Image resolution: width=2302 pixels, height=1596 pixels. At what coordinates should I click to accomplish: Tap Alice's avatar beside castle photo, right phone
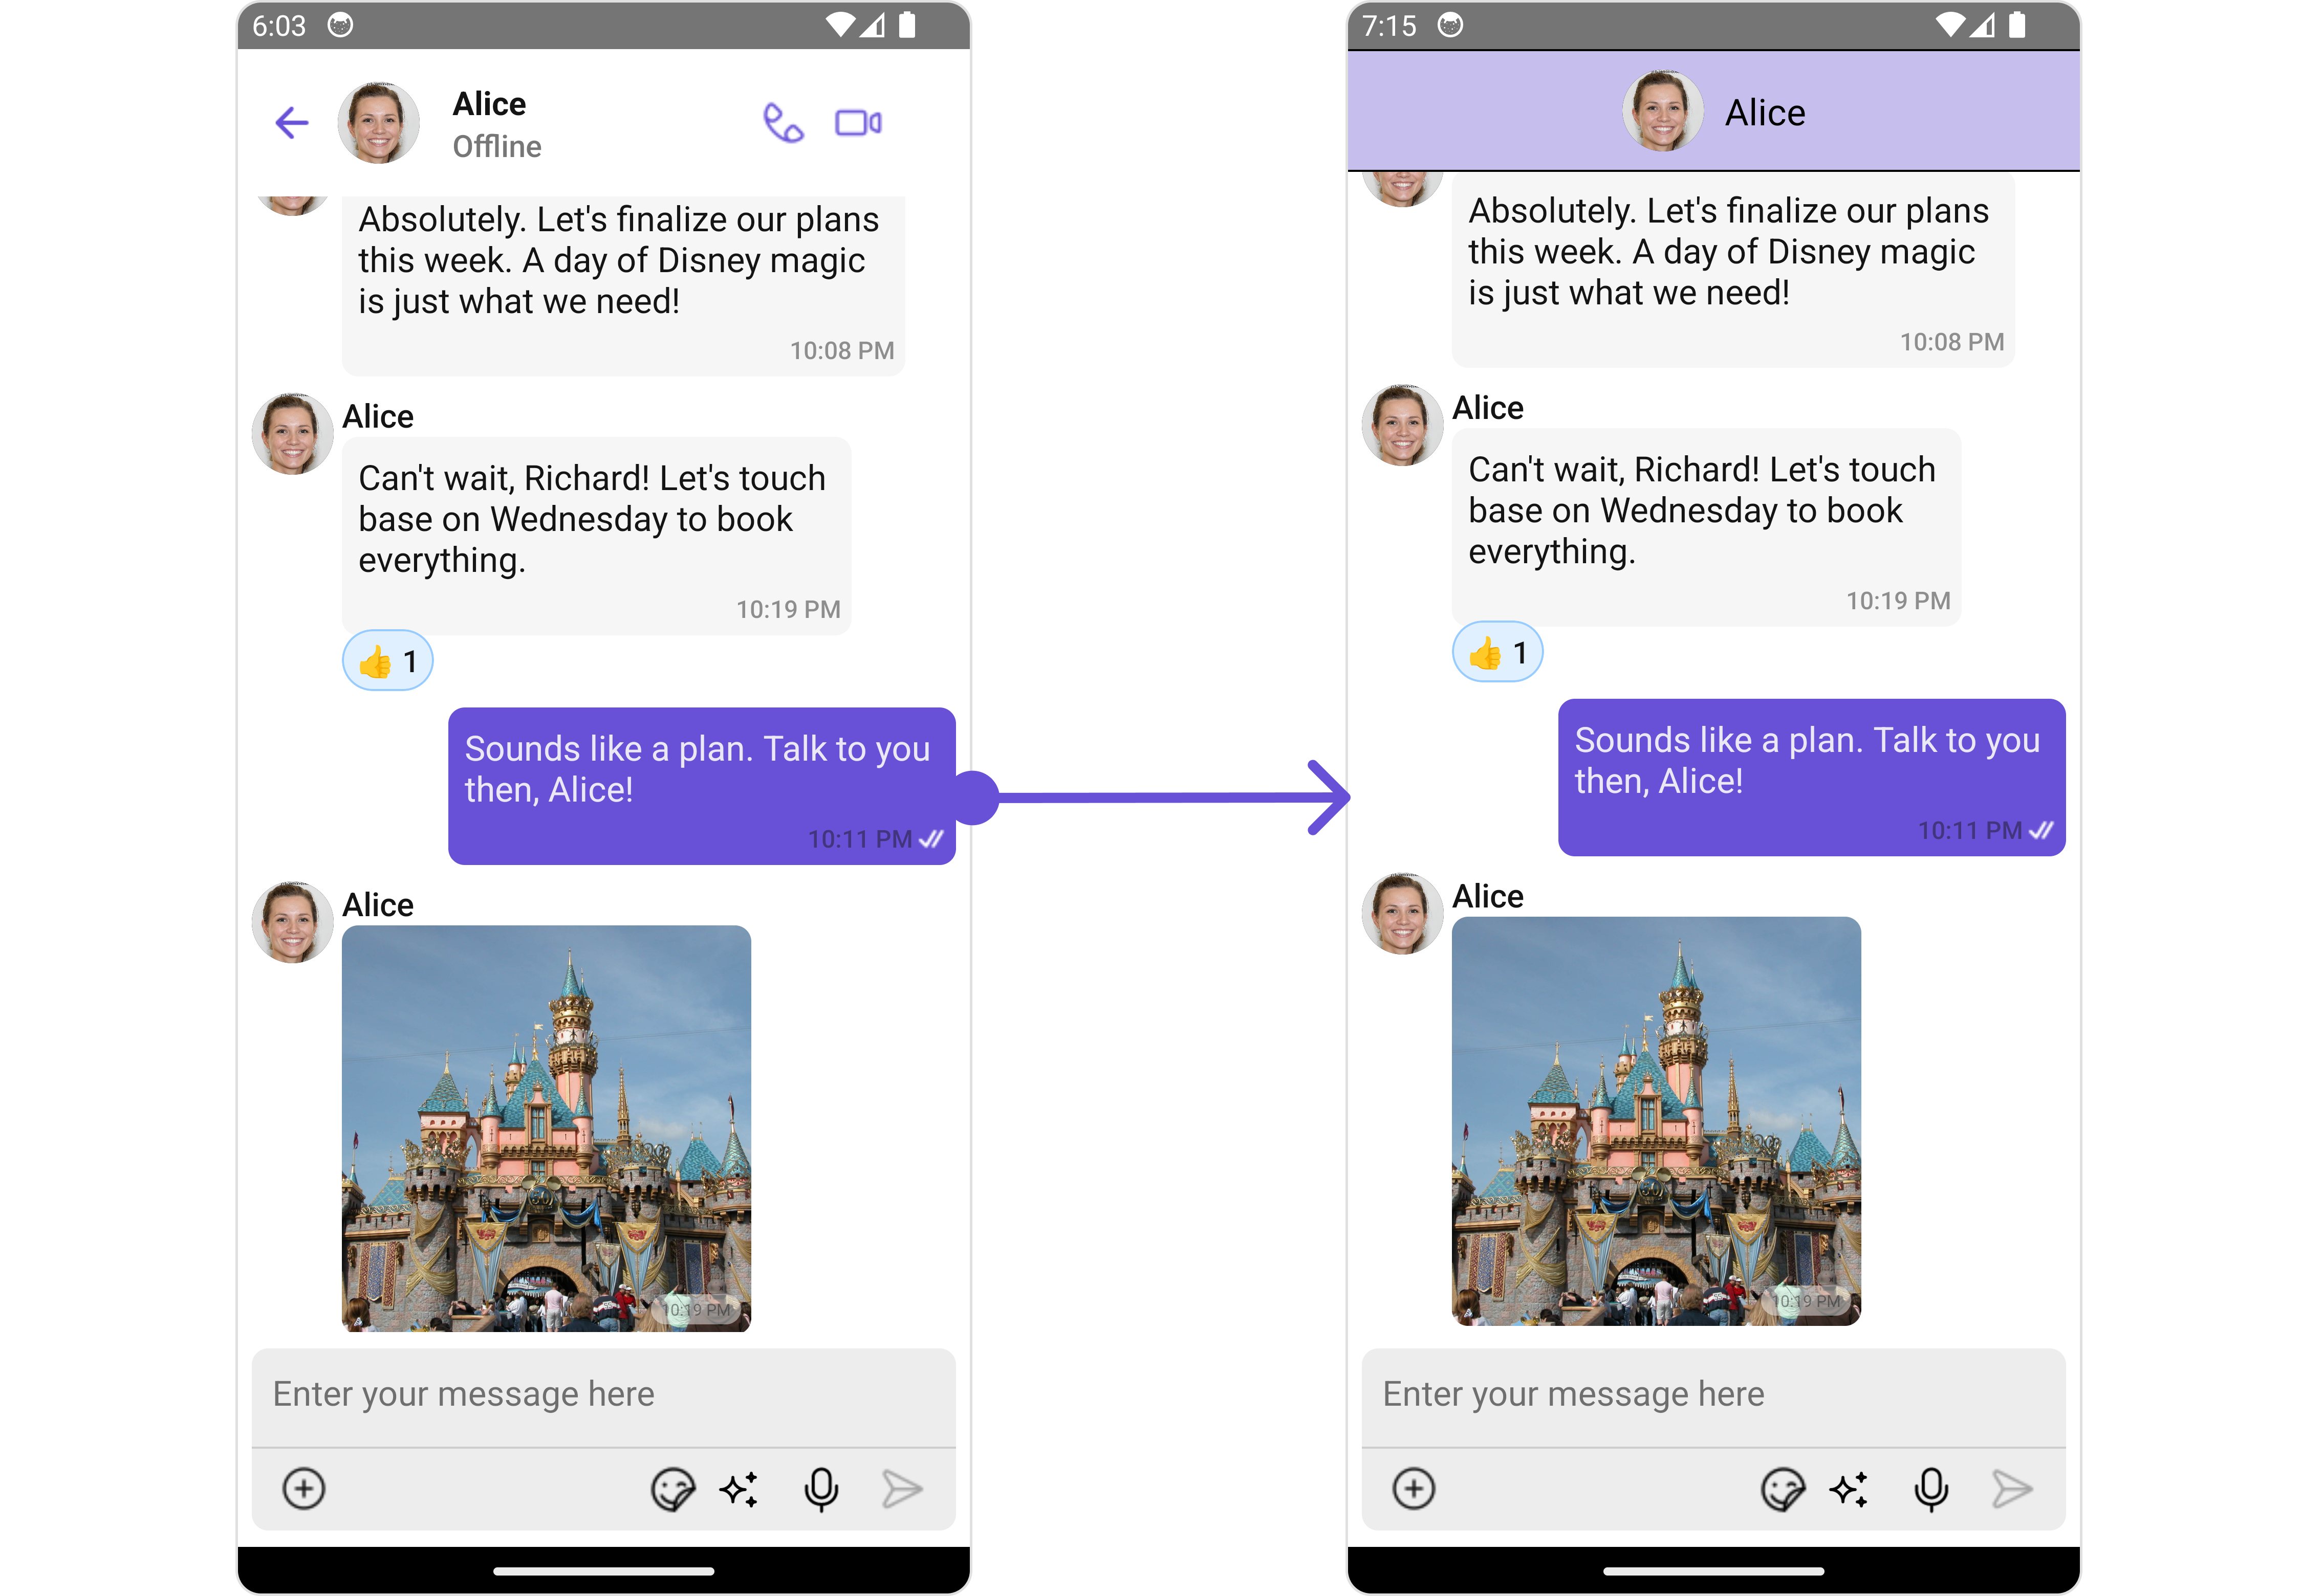pyautogui.click(x=1403, y=913)
